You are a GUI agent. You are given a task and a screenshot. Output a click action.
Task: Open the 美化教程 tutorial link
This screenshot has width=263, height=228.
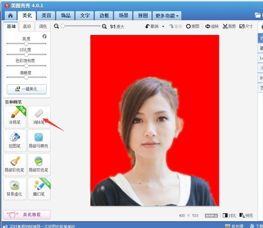(27, 214)
